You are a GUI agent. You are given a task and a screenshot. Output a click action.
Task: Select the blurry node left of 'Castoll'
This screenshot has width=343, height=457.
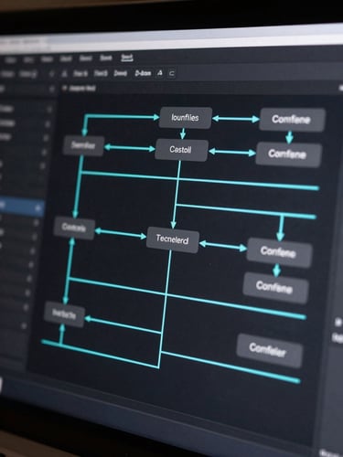[83, 145]
